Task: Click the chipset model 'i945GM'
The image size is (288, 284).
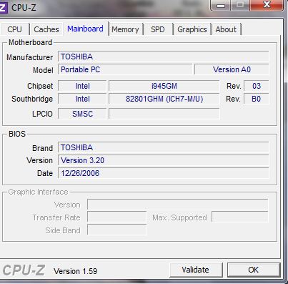Action: pyautogui.click(x=164, y=86)
